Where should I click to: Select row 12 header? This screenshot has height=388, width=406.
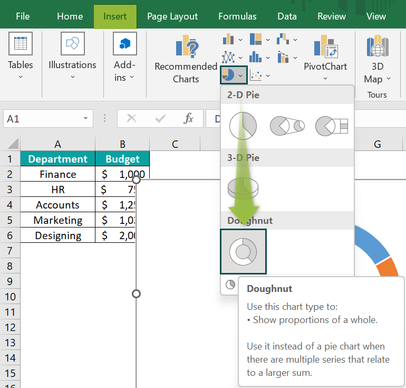coord(10,327)
